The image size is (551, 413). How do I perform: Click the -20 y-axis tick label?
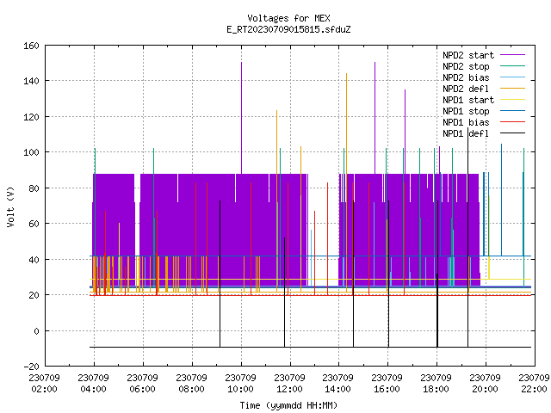pyautogui.click(x=31, y=367)
